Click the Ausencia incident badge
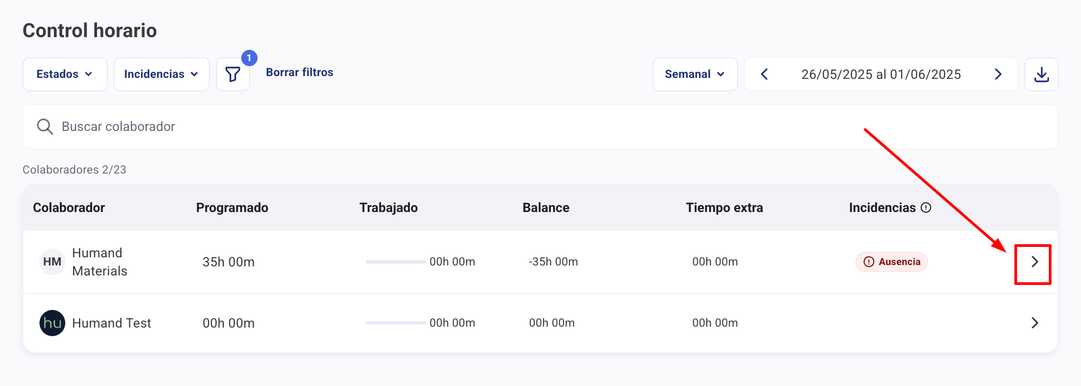This screenshot has width=1081, height=386. click(x=891, y=262)
